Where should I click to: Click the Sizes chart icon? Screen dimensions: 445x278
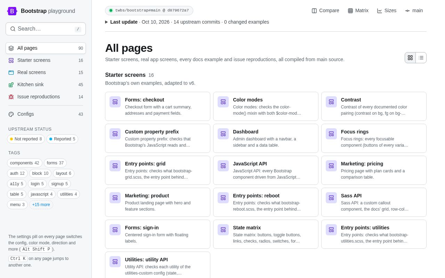380,11
